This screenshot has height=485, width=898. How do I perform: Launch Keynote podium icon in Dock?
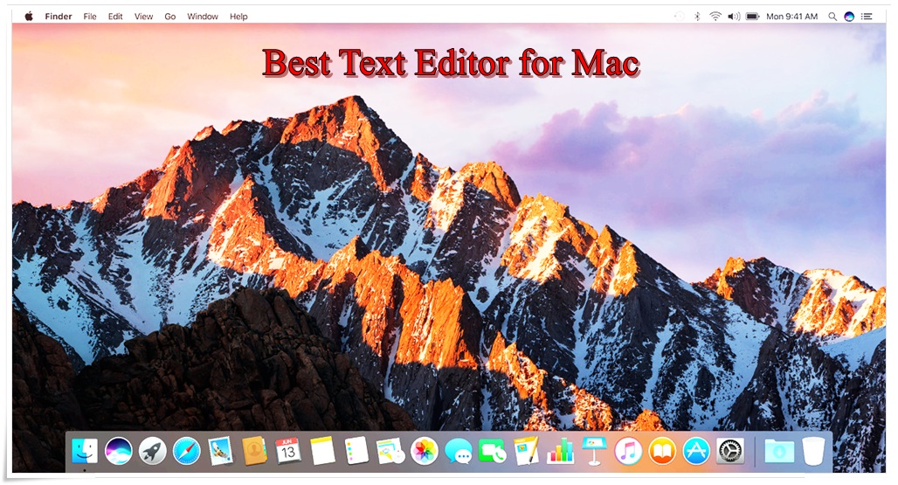(x=595, y=451)
